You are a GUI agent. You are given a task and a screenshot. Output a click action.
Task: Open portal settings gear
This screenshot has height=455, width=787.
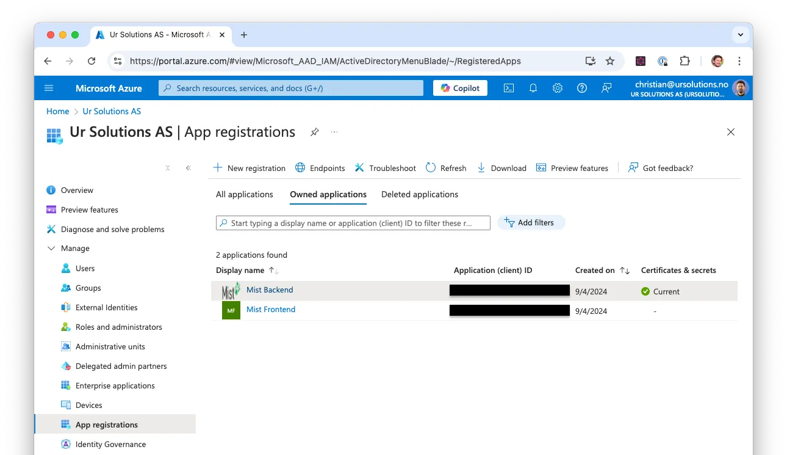point(558,88)
